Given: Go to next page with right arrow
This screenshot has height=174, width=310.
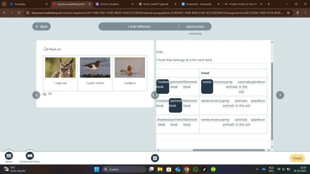Looking at the screenshot, I should click(280, 95).
